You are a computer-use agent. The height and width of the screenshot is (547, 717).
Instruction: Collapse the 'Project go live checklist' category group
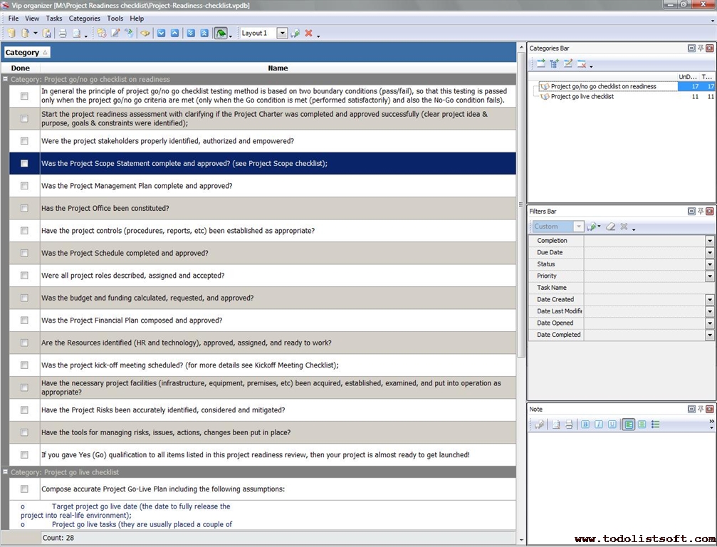(x=6, y=472)
